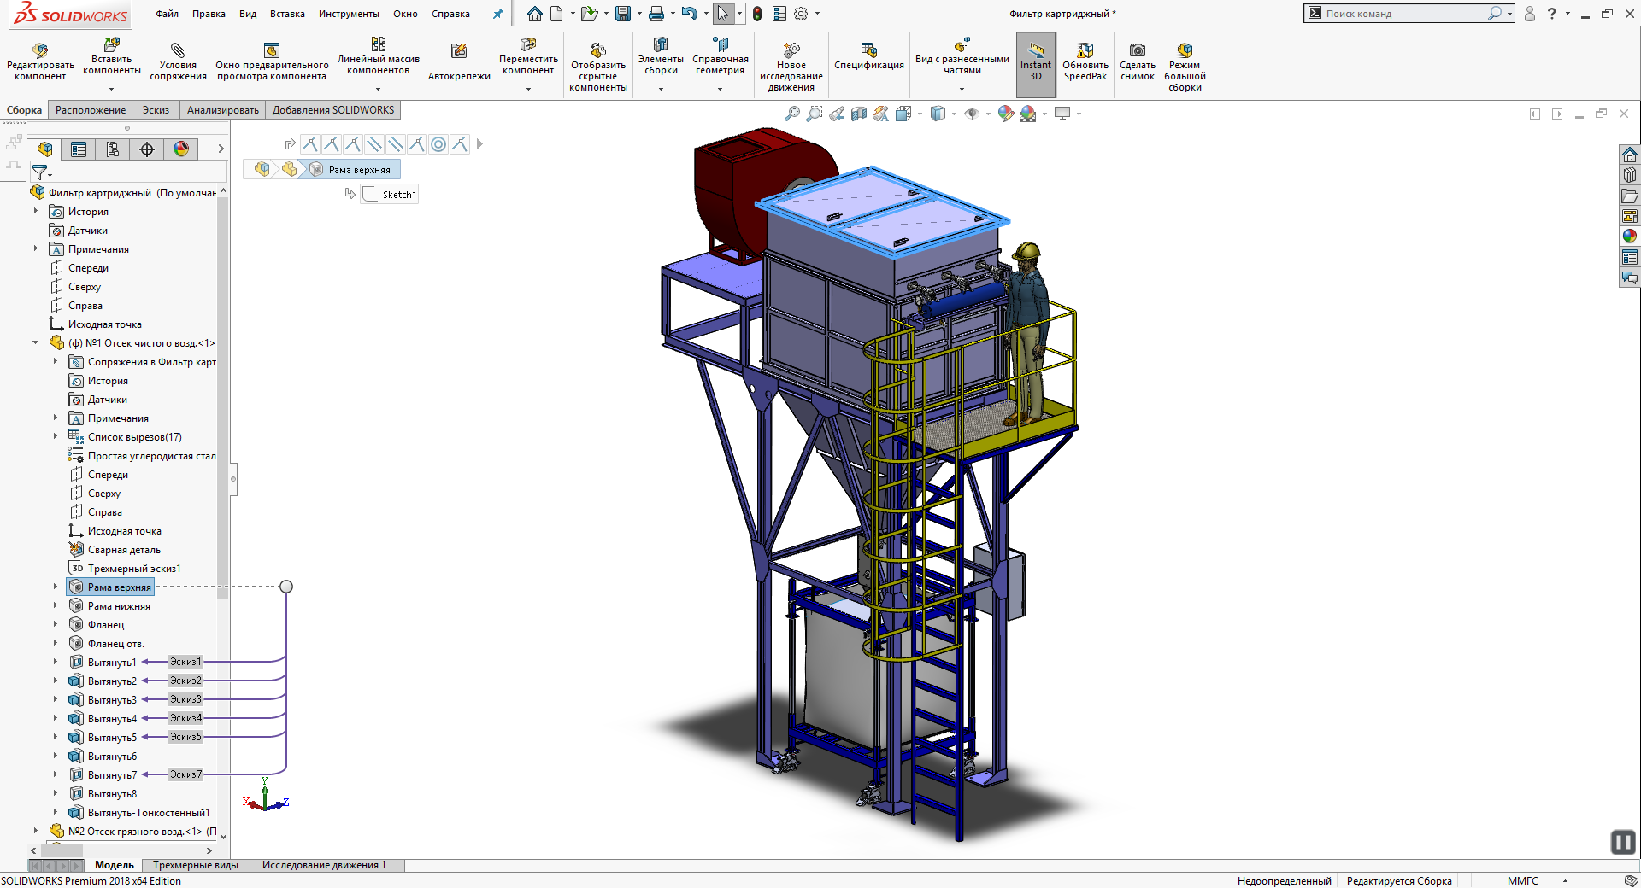Click the Спецификация (Bill of Materials) icon
The image size is (1641, 888).
click(x=868, y=58)
